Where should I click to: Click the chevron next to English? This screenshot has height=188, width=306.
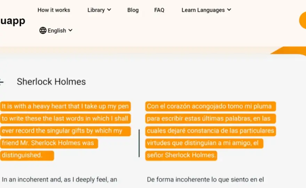[x=71, y=30]
